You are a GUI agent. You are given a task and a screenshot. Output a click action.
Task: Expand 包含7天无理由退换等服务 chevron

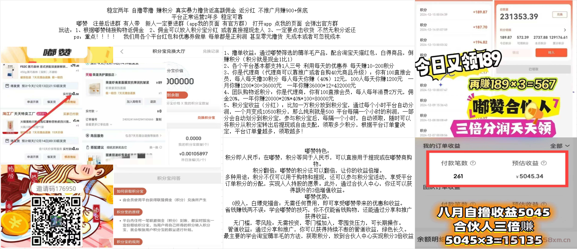161,136
